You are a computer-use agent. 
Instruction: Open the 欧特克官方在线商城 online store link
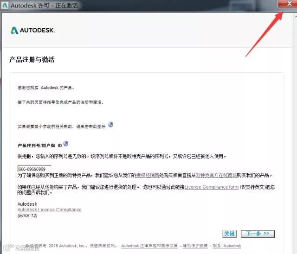(x=216, y=175)
